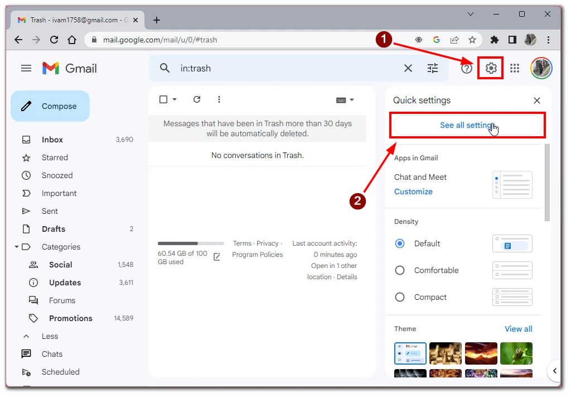This screenshot has height=397, width=571.
Task: Clear the in:trash search query
Action: (408, 68)
